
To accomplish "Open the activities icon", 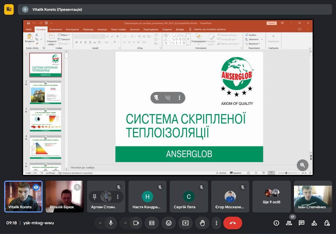I will click(x=314, y=223).
